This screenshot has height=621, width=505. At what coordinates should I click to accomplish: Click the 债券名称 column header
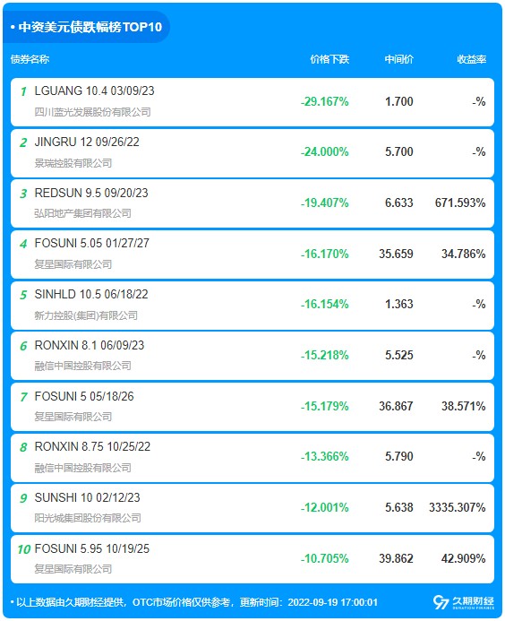(30, 59)
